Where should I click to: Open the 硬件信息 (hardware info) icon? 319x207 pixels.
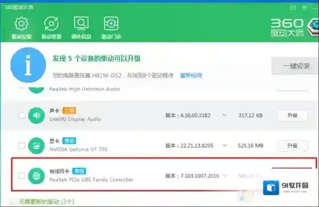click(80, 24)
